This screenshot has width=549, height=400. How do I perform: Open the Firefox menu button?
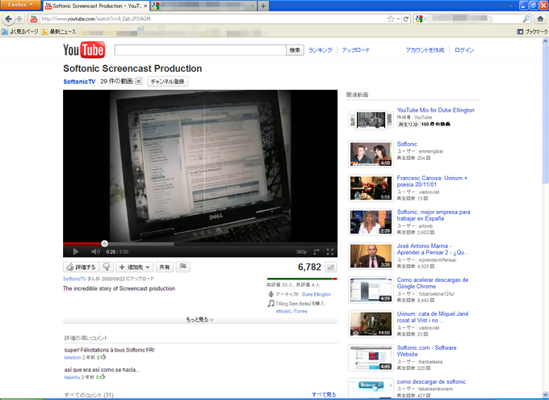pos(20,5)
